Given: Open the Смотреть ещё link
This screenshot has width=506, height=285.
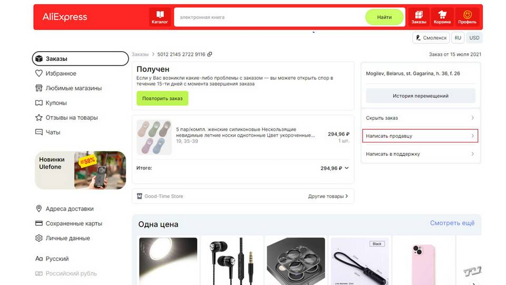Looking at the screenshot, I should (x=452, y=223).
